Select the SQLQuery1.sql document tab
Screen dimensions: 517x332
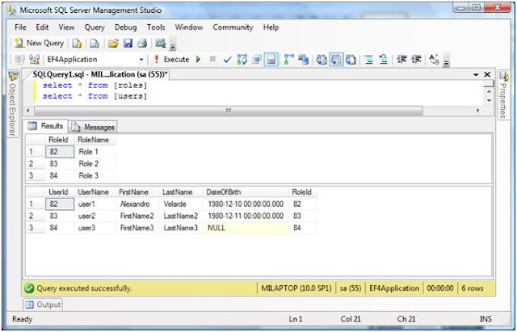point(100,74)
